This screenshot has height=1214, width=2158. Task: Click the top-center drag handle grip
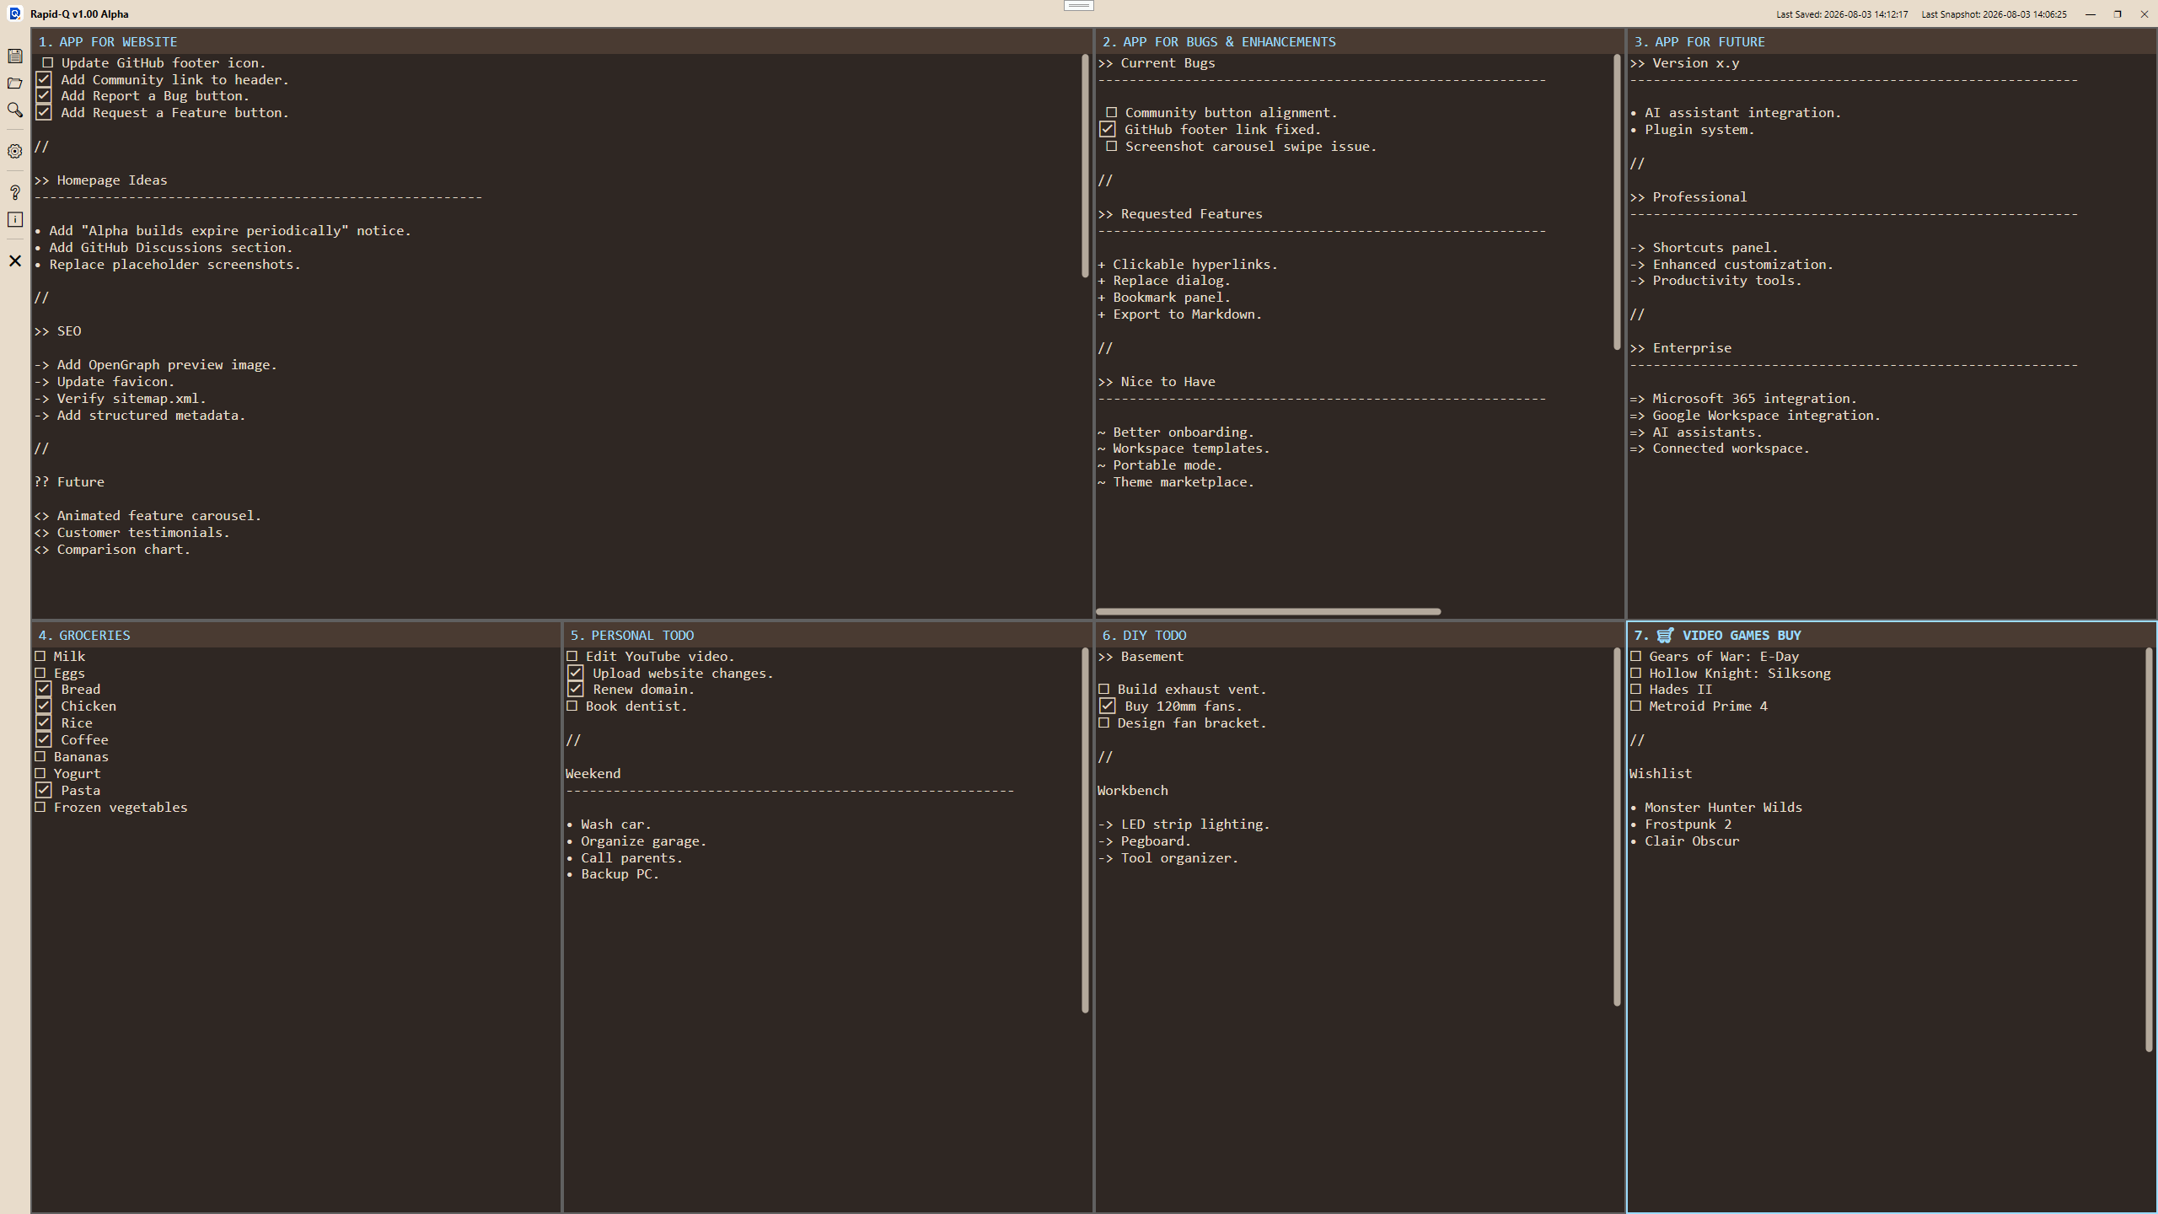pos(1078,5)
